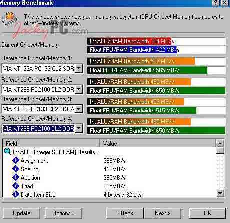The width and height of the screenshot is (230, 223).
Task: Open Reference Chipset/Memory 3 dropdown arrow
Action: coord(79,109)
